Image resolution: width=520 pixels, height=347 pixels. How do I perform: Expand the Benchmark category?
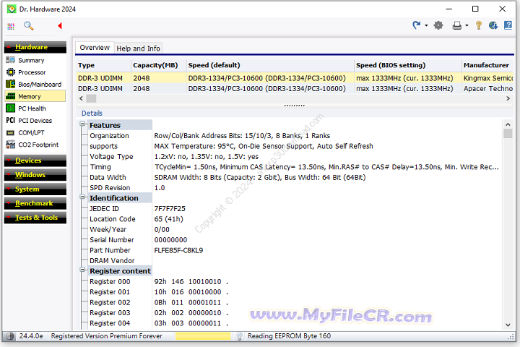(35, 204)
